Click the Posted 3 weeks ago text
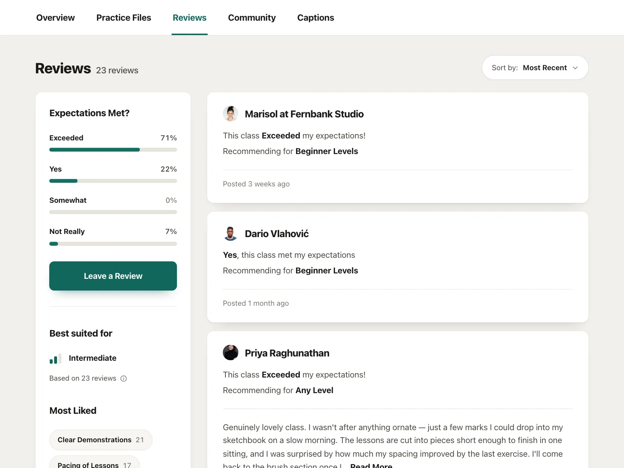624x468 pixels. (256, 184)
